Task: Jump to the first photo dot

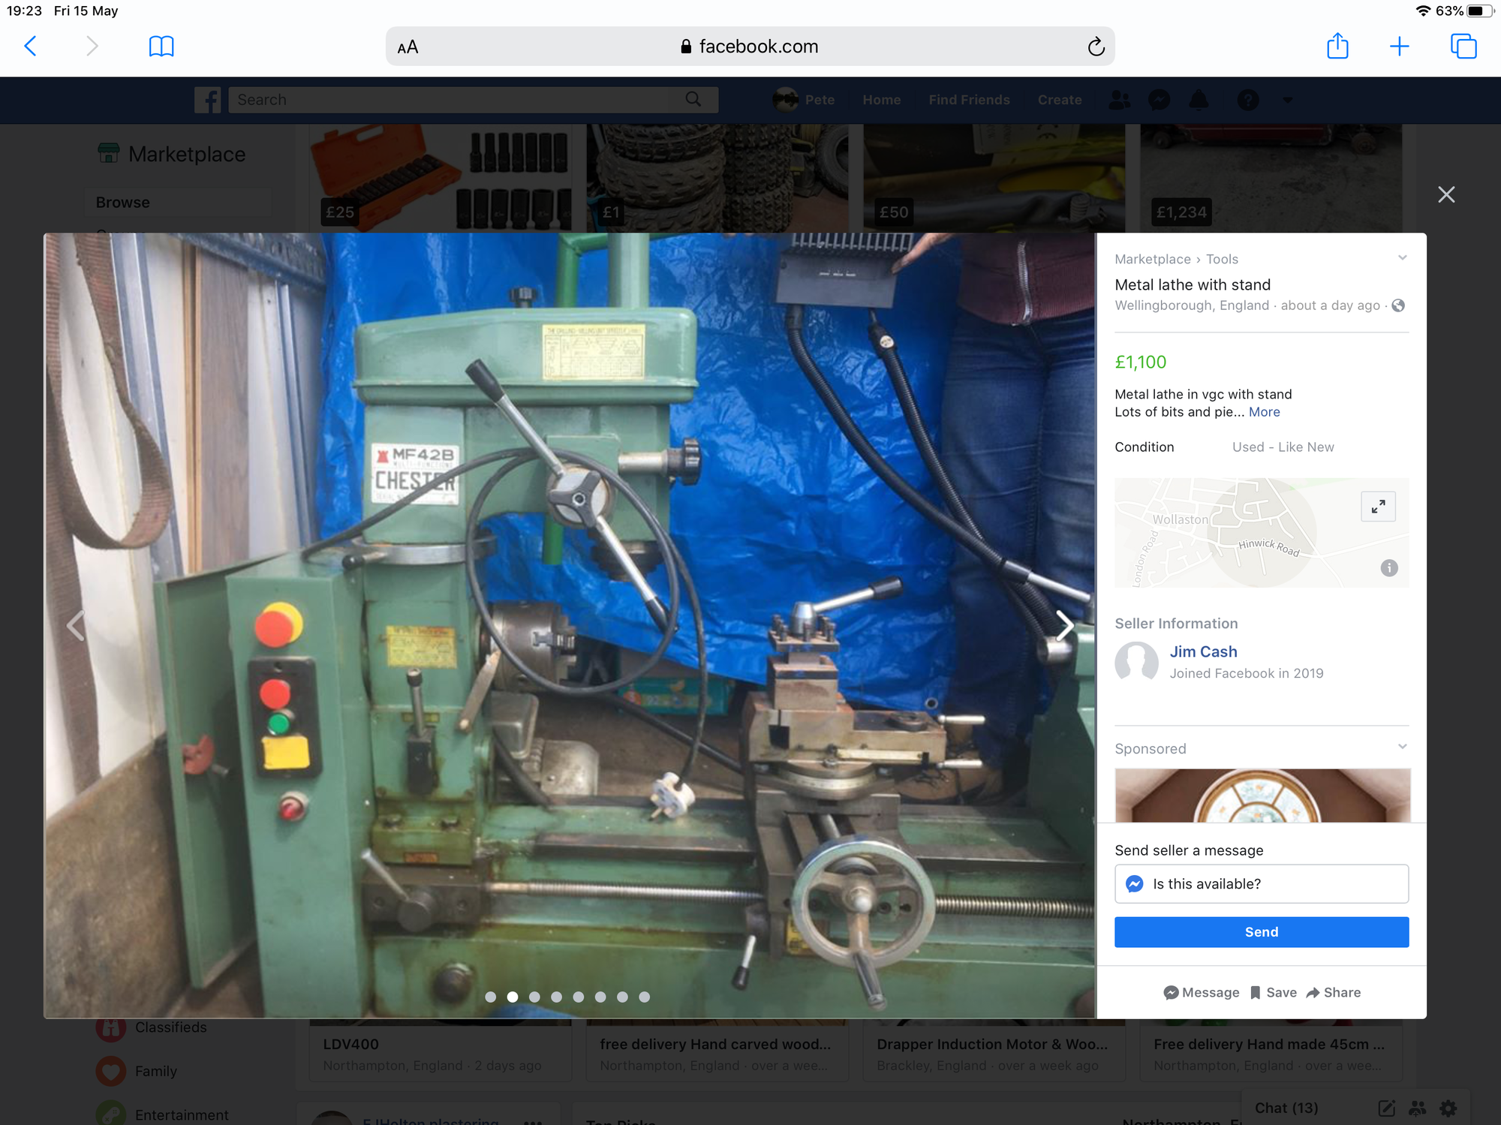Action: (490, 997)
